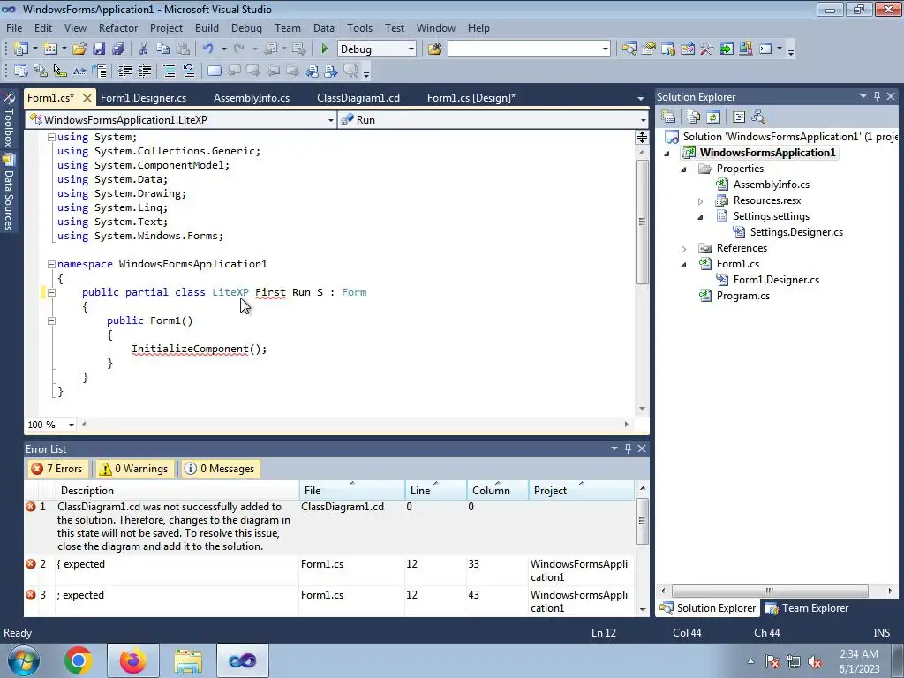Screen dimensions: 904x678
Task: Select the '{ expected' error row
Action: pyautogui.click(x=330, y=570)
